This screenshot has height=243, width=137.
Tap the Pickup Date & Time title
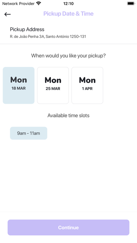[68, 14]
